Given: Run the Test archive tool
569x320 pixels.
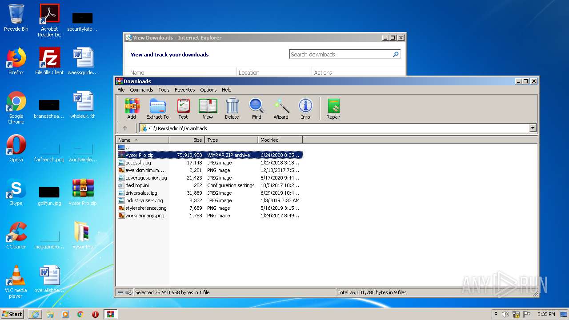Looking at the screenshot, I should click(x=183, y=109).
